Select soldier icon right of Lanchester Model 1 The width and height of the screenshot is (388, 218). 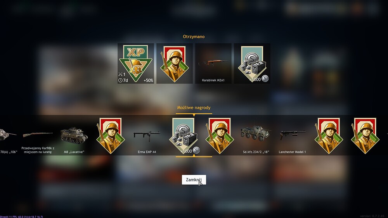point(329,136)
